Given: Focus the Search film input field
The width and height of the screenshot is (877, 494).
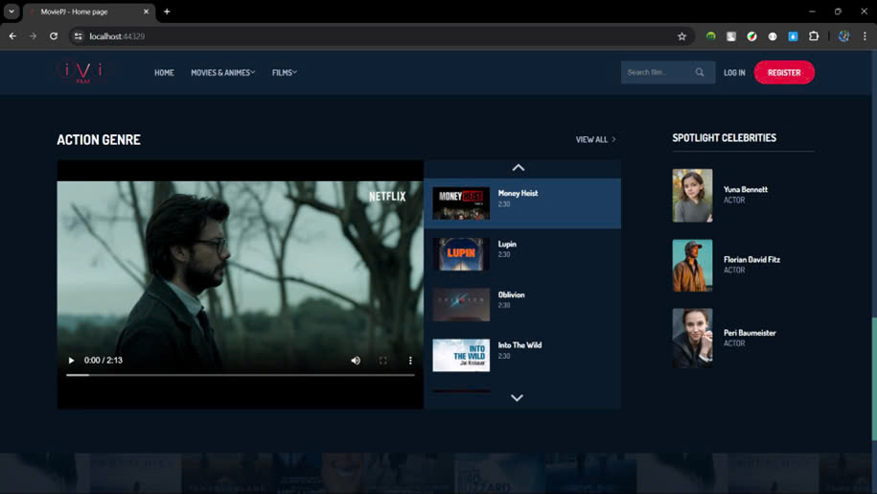Looking at the screenshot, I should tap(658, 72).
